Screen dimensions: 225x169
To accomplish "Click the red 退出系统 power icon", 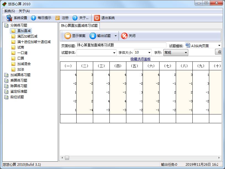I will 97,18.
